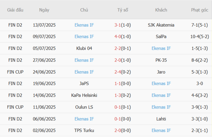Select the Lahti away team
The width and height of the screenshot is (212, 137).
point(161,119)
